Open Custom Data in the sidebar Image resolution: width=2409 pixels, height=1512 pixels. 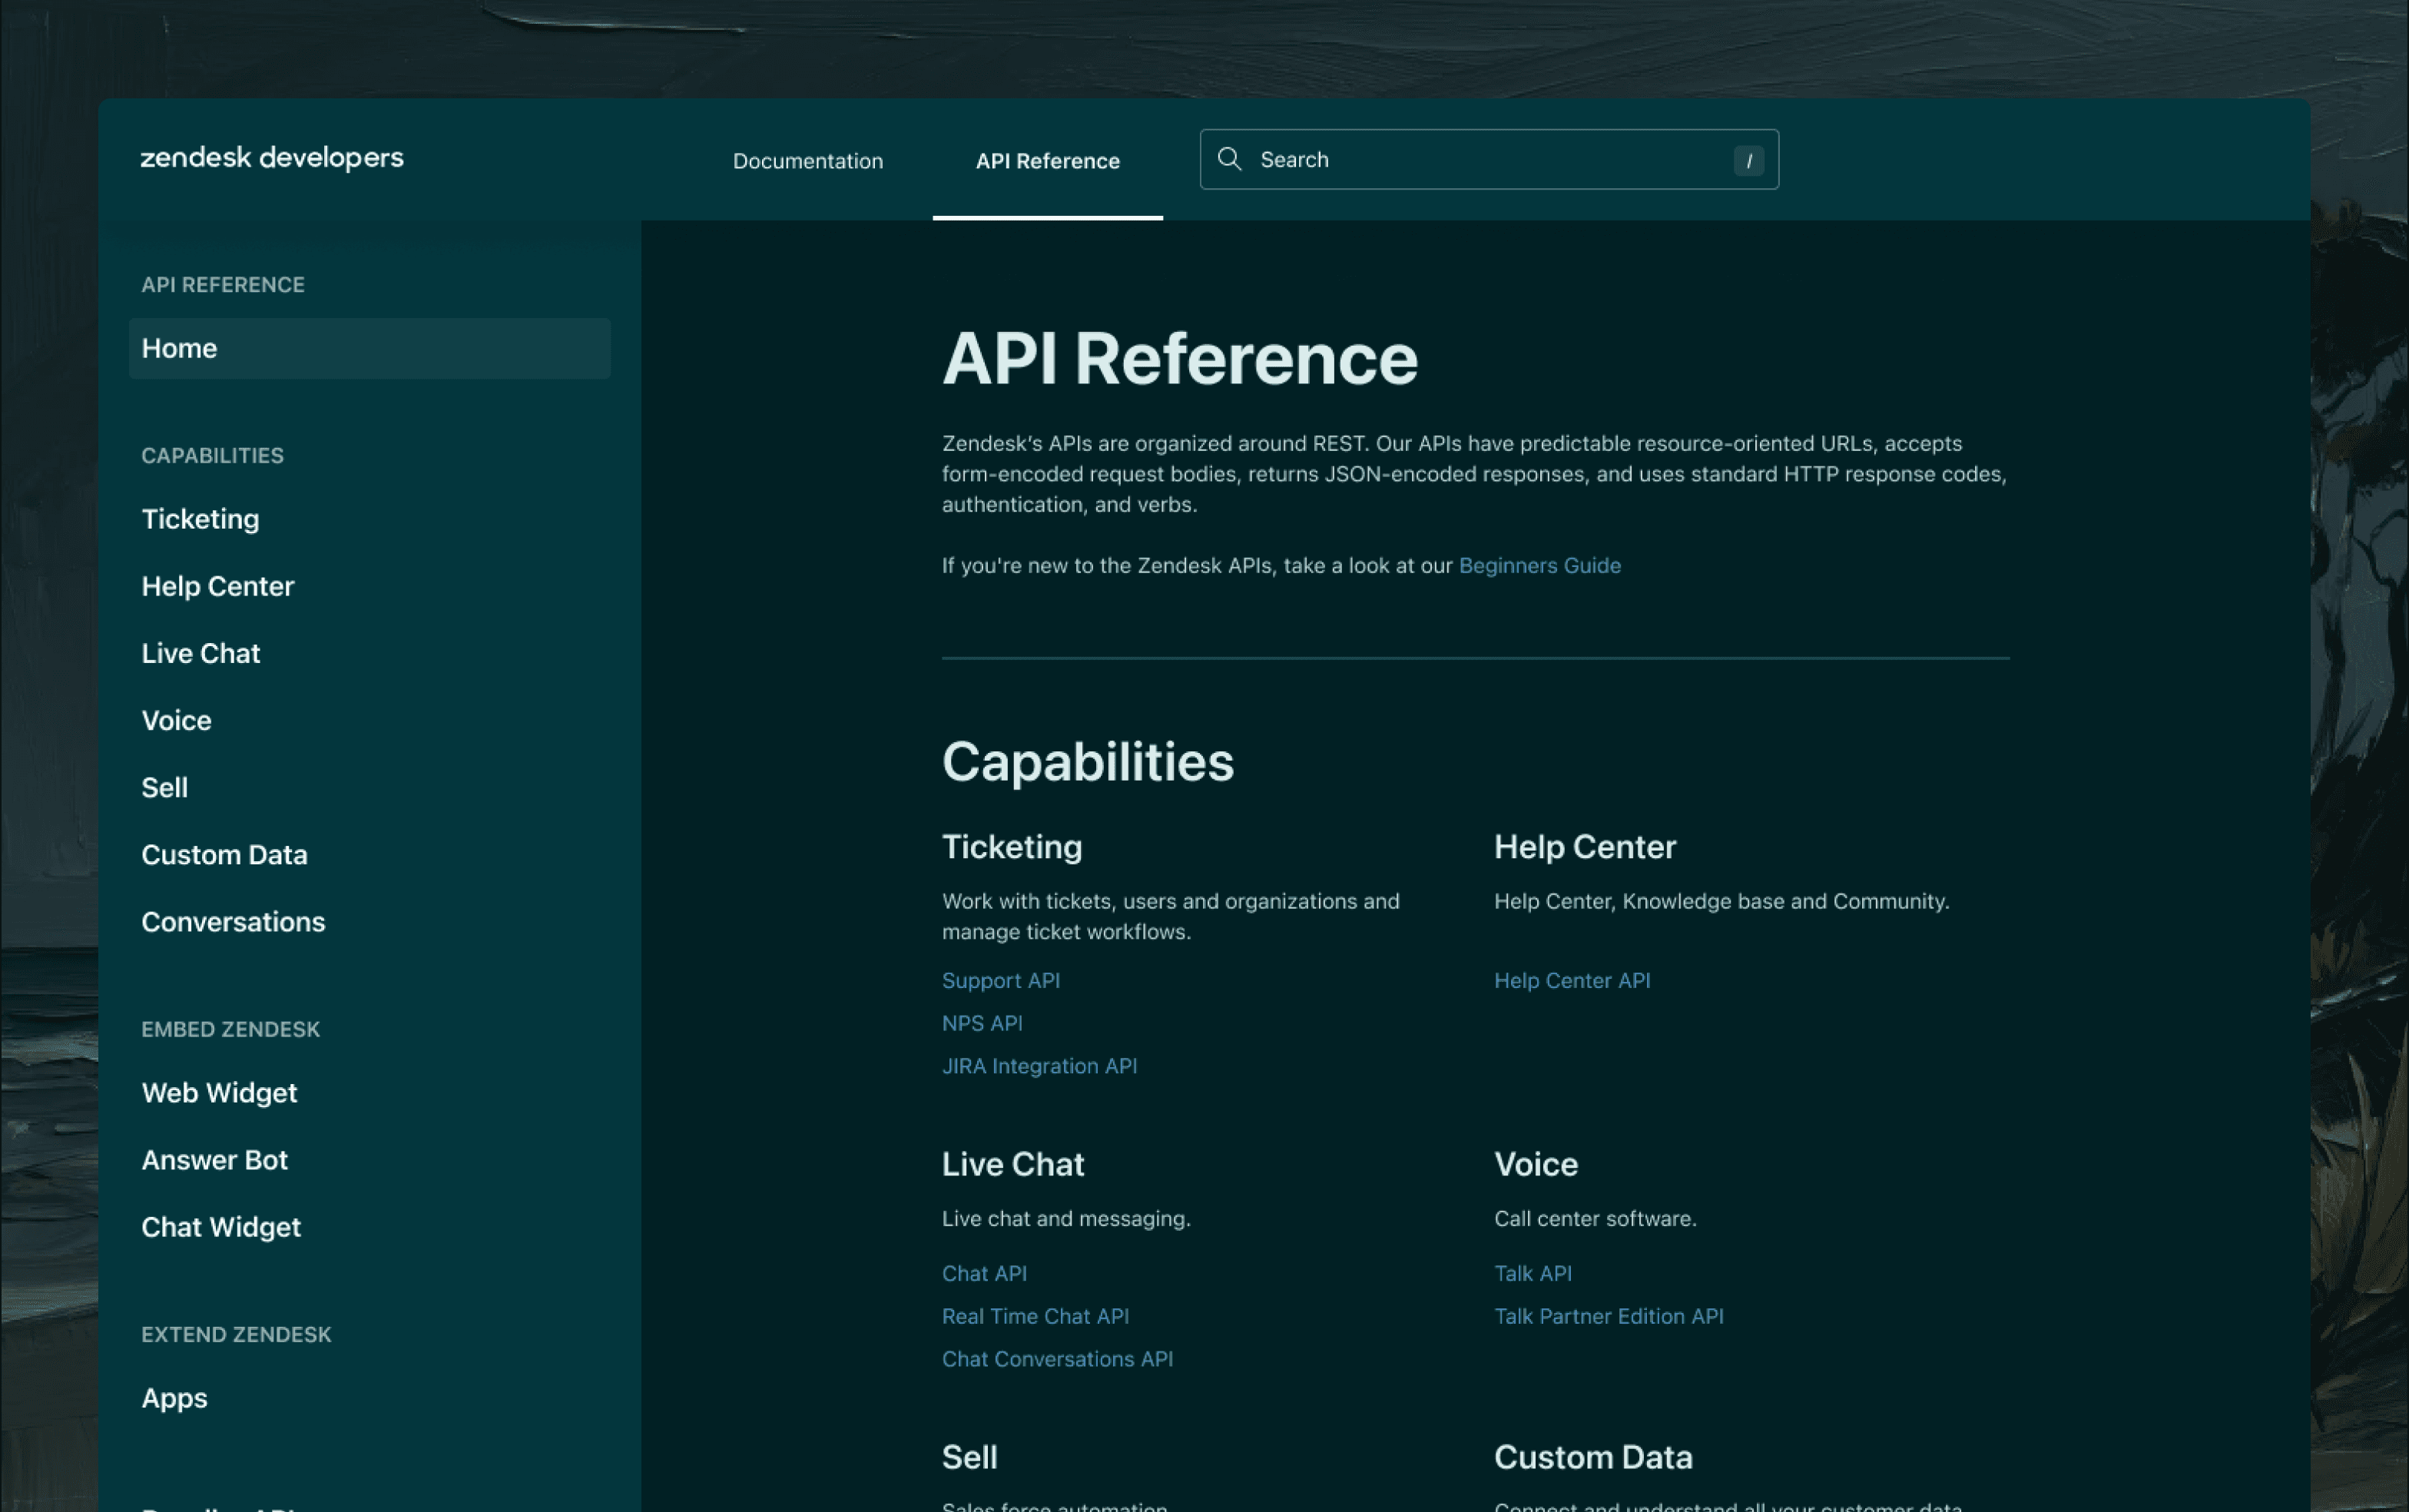coord(225,854)
